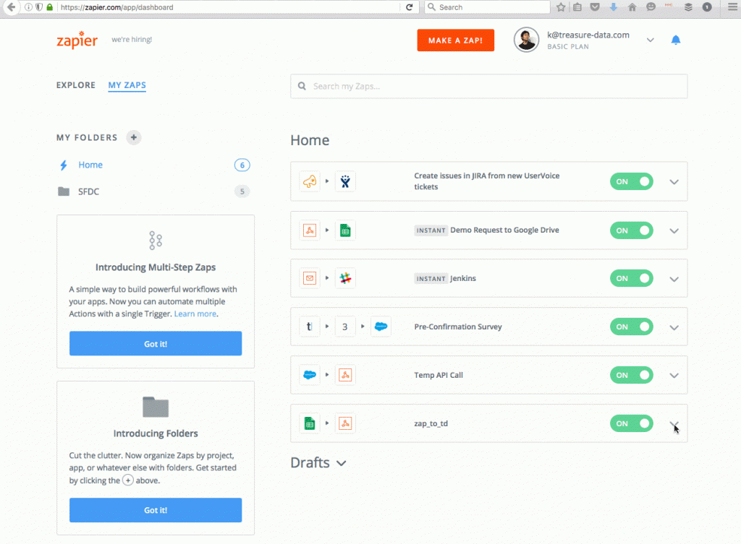Expand the Drafts section
741x544 pixels.
coord(341,463)
